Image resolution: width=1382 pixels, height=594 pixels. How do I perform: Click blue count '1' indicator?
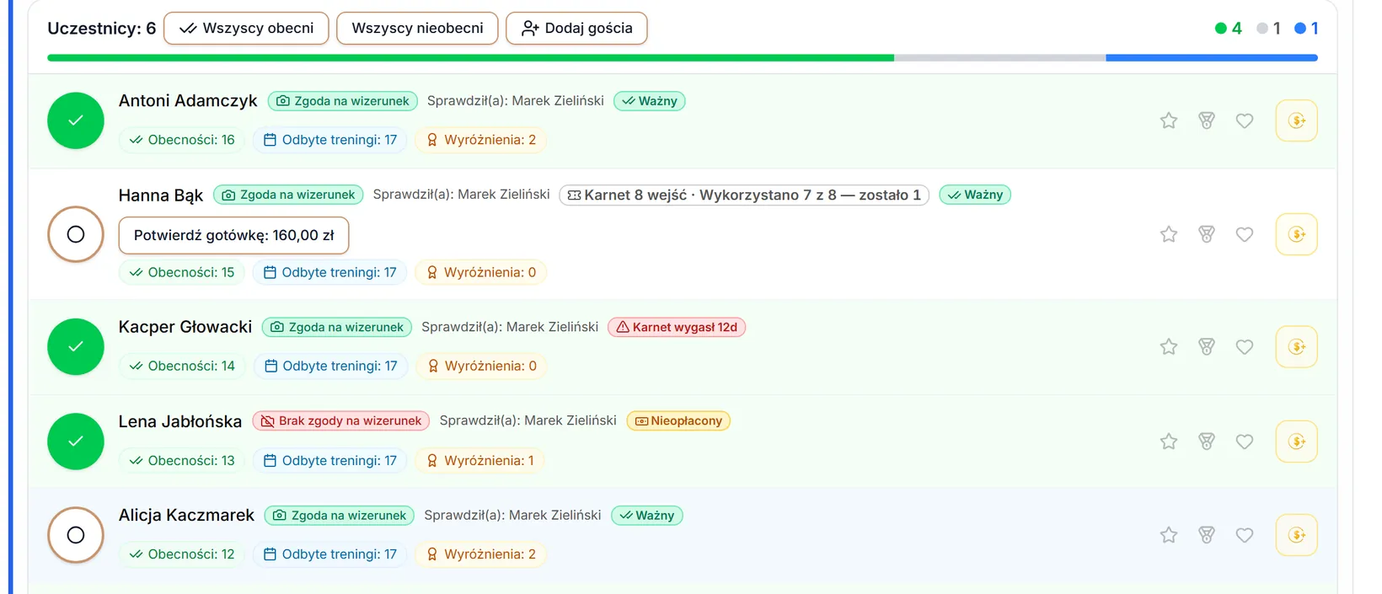click(1307, 28)
